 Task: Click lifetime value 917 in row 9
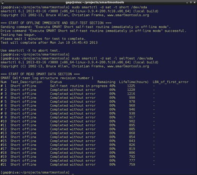click(x=132, y=117)
